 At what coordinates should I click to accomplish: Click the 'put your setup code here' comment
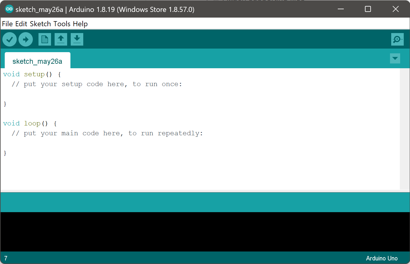point(97,84)
